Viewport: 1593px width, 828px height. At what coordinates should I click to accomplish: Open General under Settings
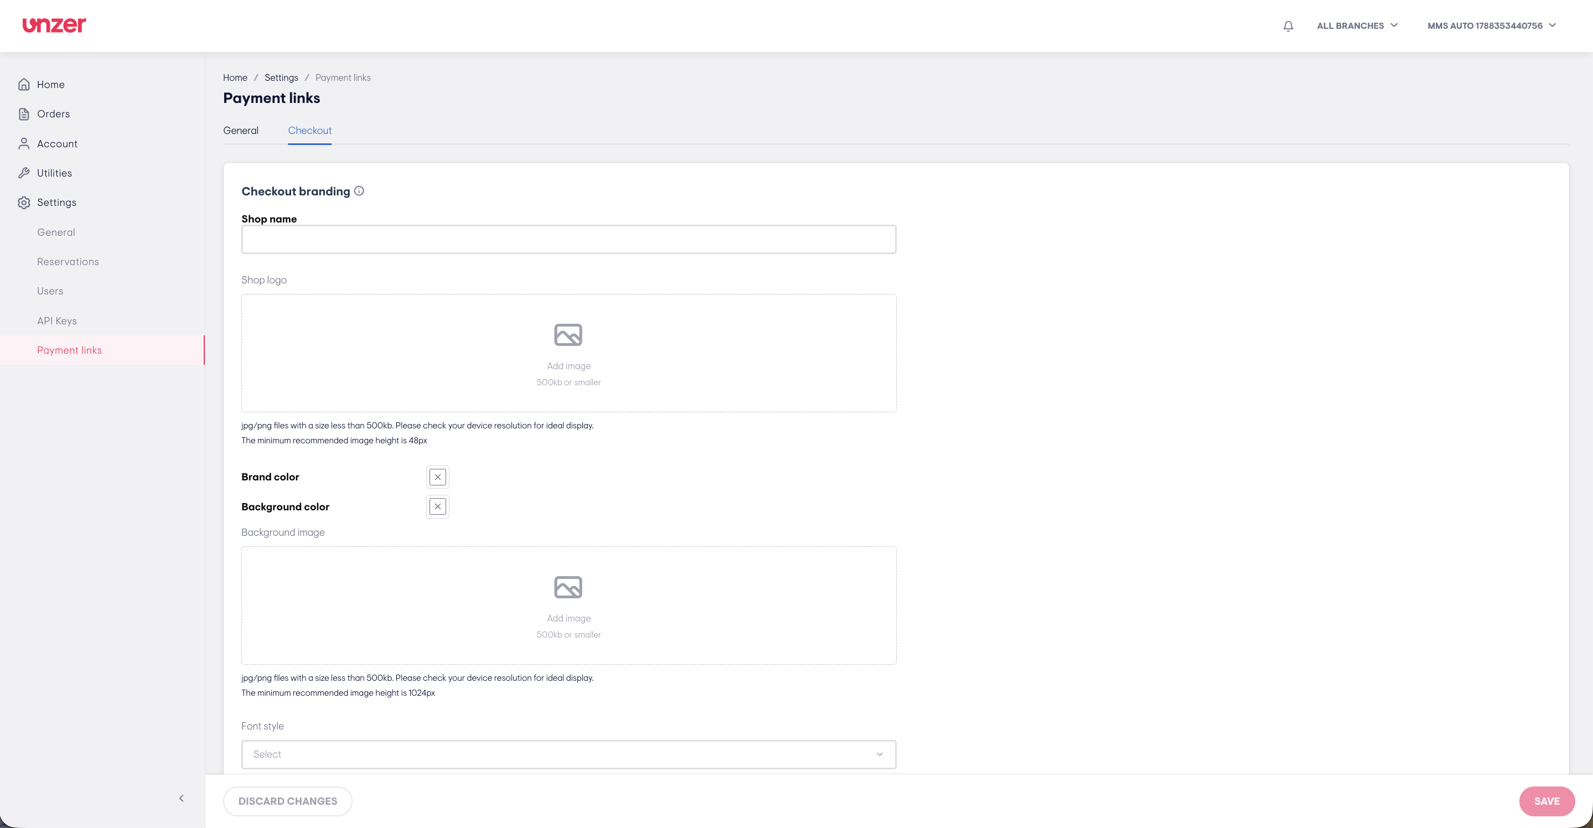56,232
